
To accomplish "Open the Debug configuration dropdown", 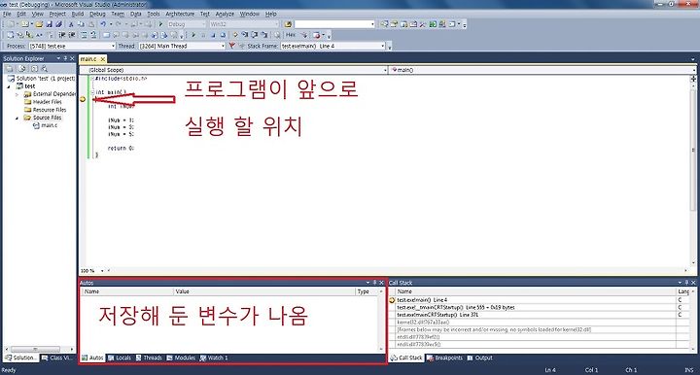I will click(x=187, y=24).
